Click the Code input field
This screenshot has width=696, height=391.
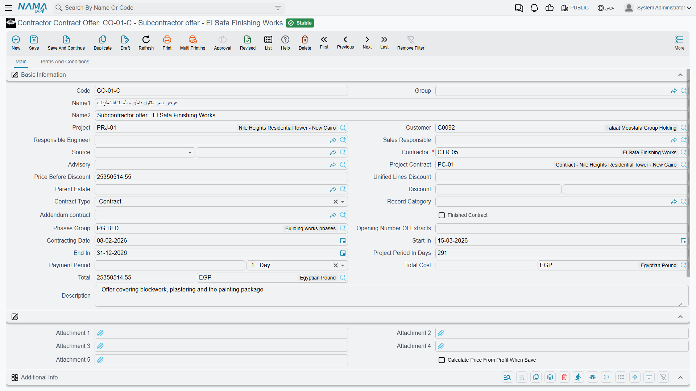(x=221, y=91)
